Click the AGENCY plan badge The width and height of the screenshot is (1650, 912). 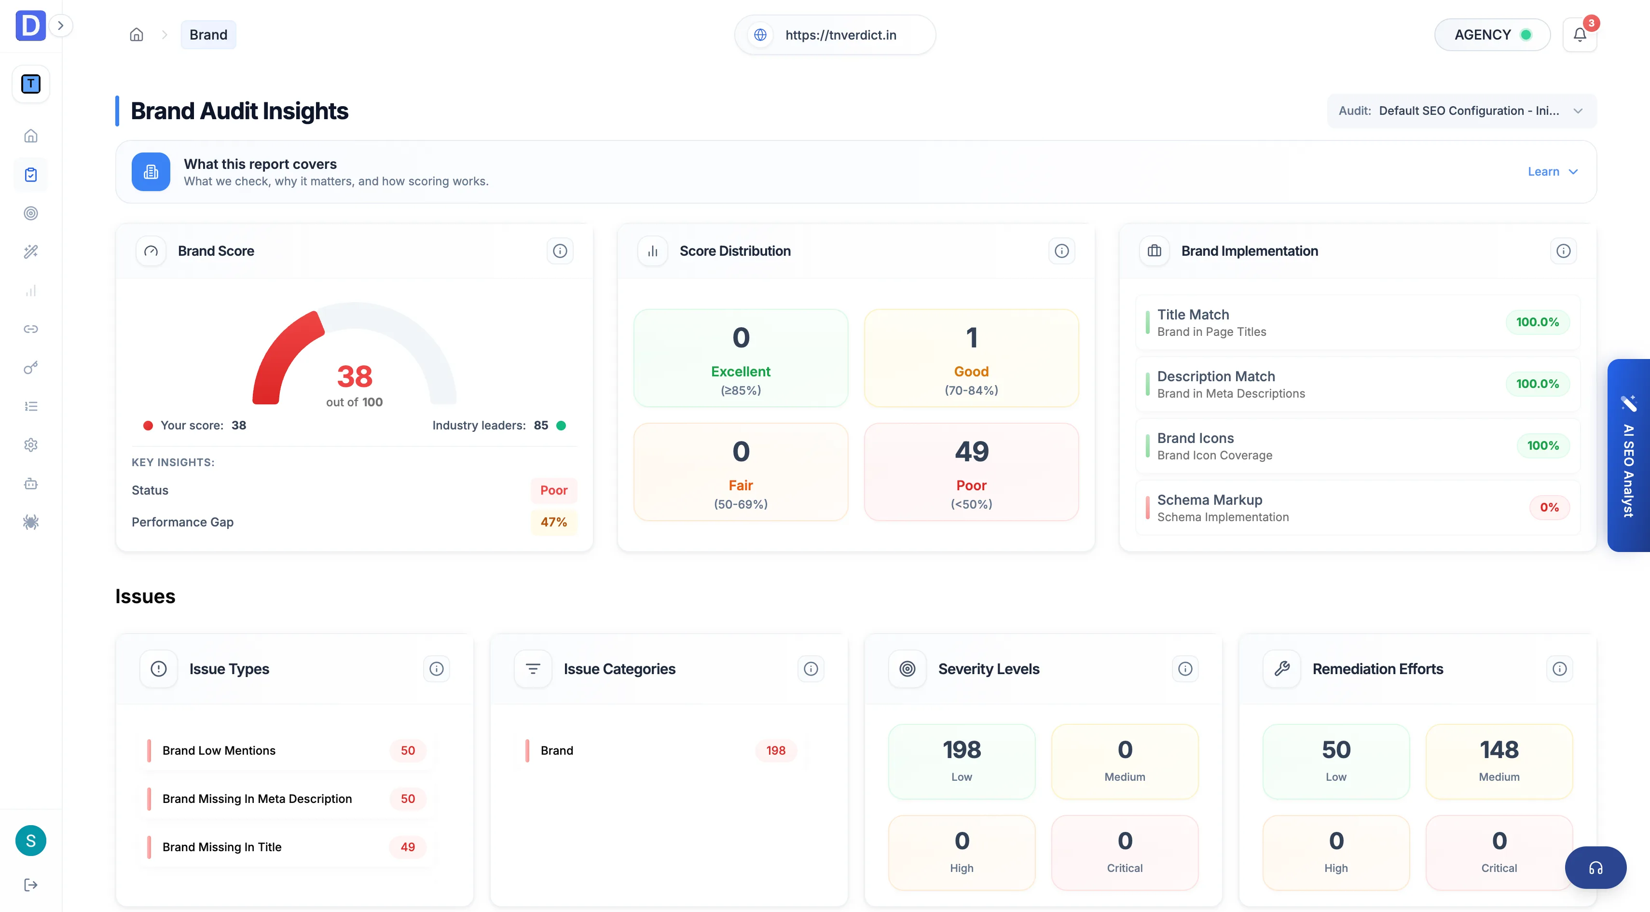(x=1492, y=35)
